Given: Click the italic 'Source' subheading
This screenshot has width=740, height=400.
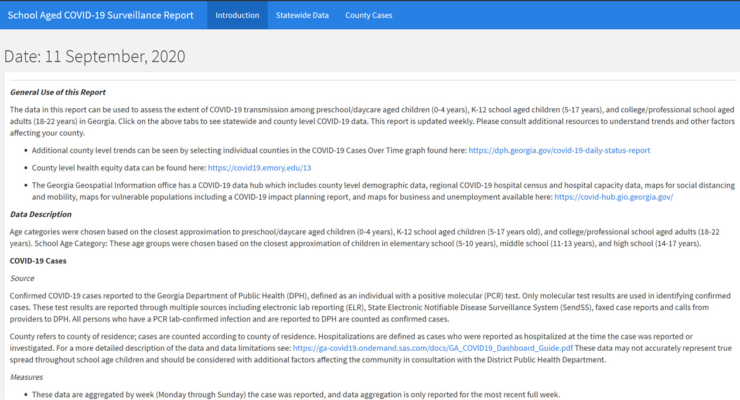Looking at the screenshot, I should pos(22,278).
